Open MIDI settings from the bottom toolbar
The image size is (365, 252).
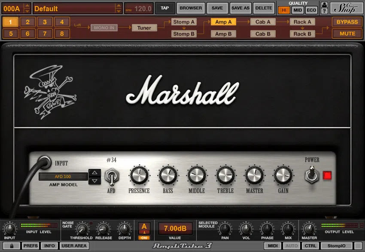coord(274,246)
